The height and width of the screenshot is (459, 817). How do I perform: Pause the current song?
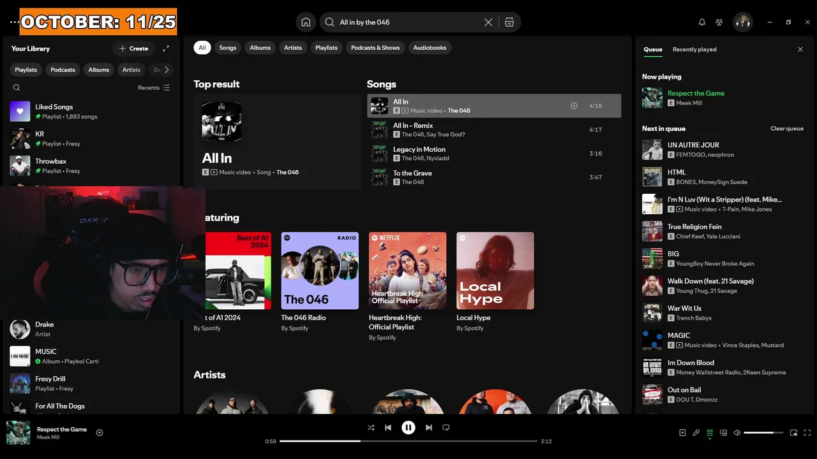[408, 428]
